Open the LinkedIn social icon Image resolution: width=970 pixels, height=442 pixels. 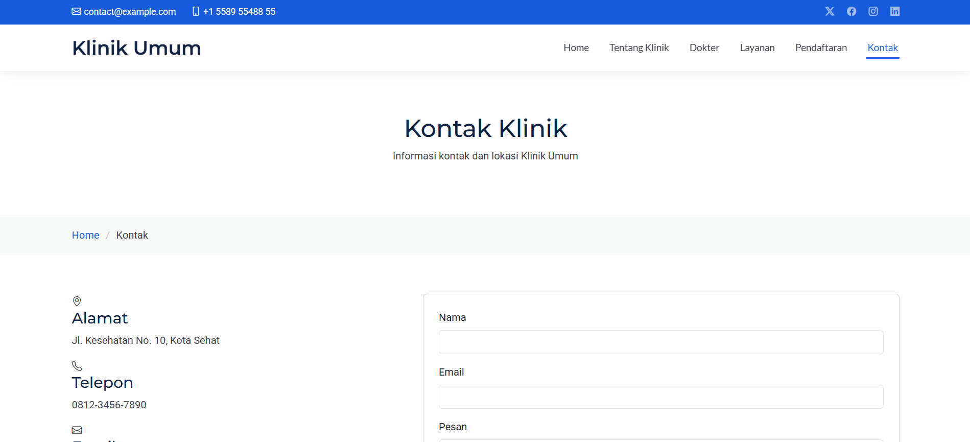(x=895, y=11)
